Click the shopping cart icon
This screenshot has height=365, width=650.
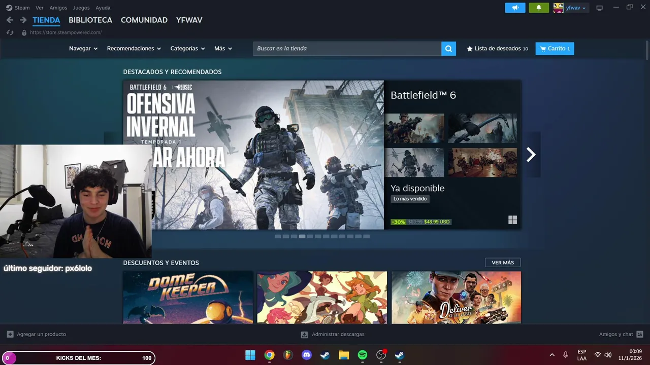click(543, 49)
